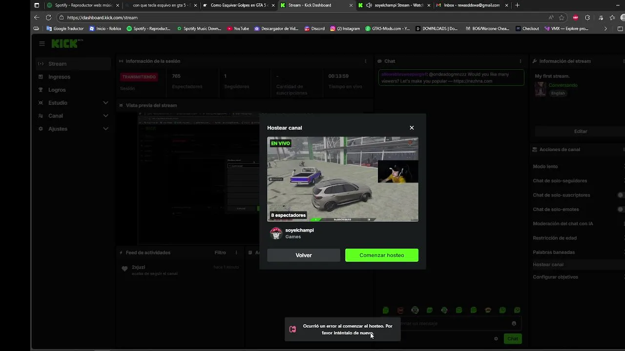This screenshot has width=625, height=351.
Task: Open the Checkout bookmark
Action: pos(527,29)
